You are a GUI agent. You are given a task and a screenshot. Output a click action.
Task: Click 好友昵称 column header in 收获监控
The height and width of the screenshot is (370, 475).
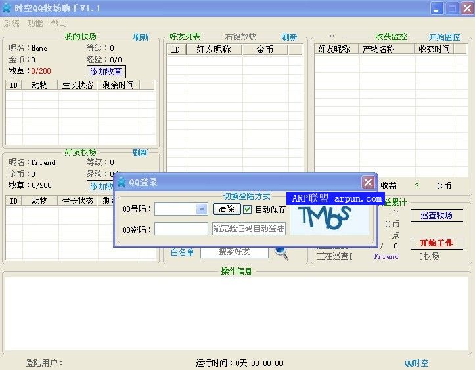tap(336, 49)
